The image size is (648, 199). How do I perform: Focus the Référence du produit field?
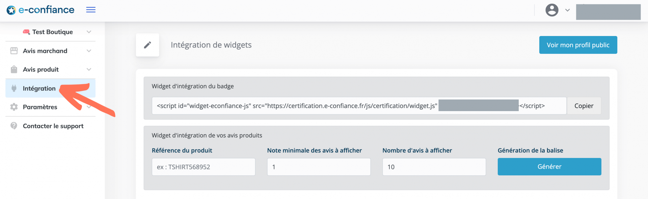click(x=204, y=167)
